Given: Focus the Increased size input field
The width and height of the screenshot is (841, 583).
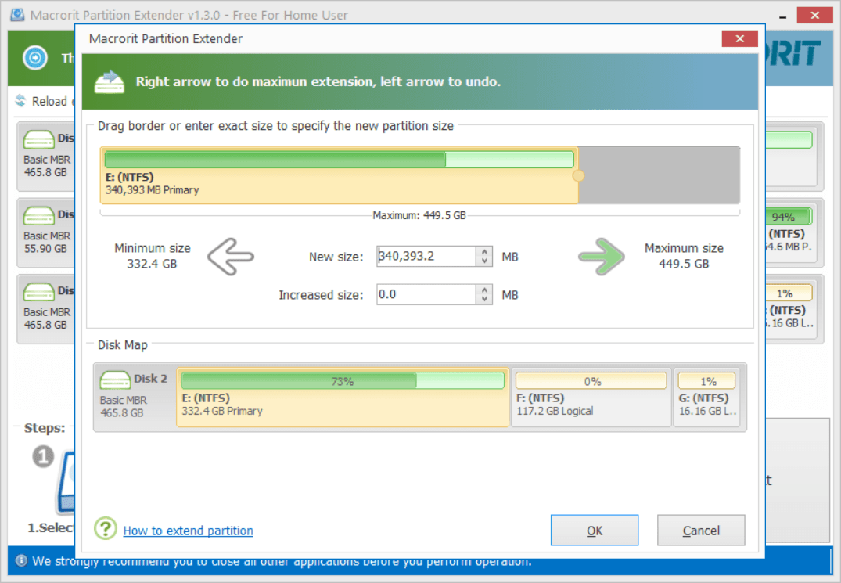Looking at the screenshot, I should [x=426, y=295].
